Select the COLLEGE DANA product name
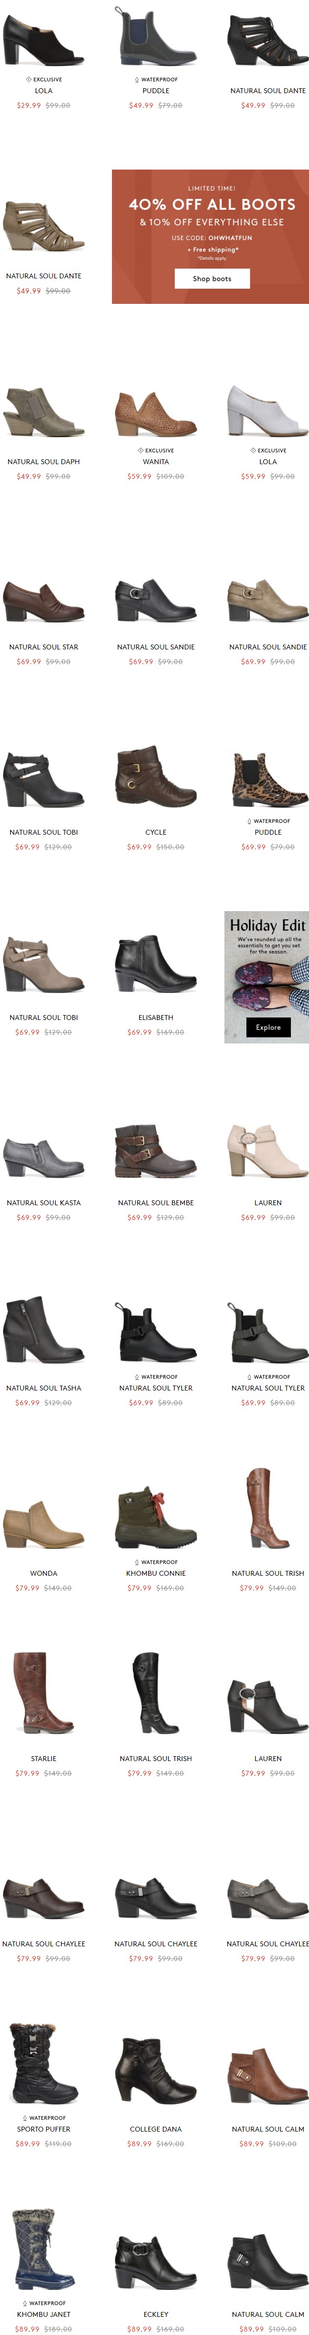Image resolution: width=309 pixels, height=2335 pixels. click(155, 2128)
